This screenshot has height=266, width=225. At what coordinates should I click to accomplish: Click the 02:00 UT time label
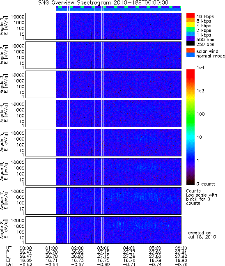pyautogui.click(x=77, y=248)
